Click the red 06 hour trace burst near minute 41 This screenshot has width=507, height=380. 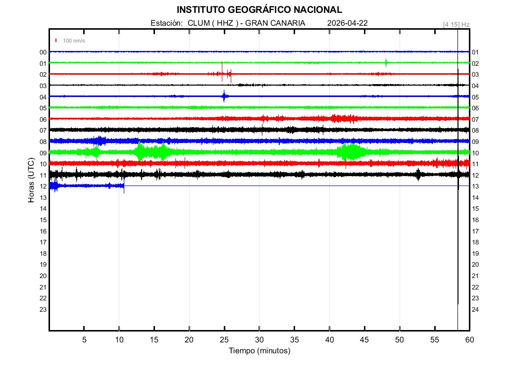pyautogui.click(x=339, y=118)
